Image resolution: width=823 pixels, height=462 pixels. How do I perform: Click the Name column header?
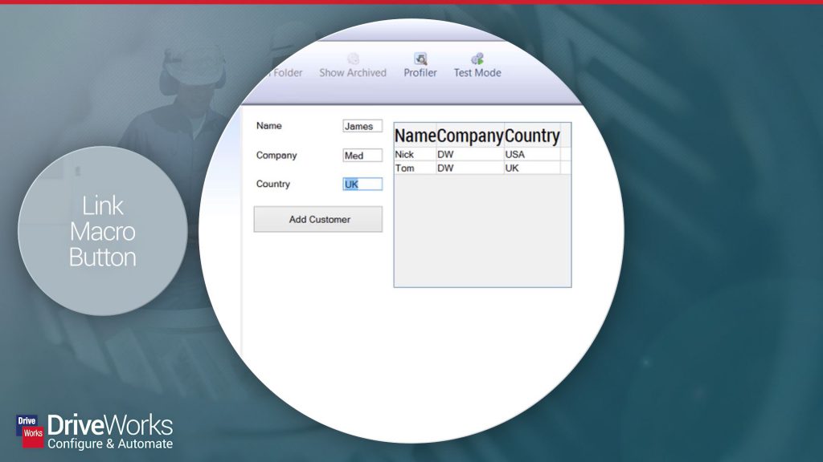(416, 136)
